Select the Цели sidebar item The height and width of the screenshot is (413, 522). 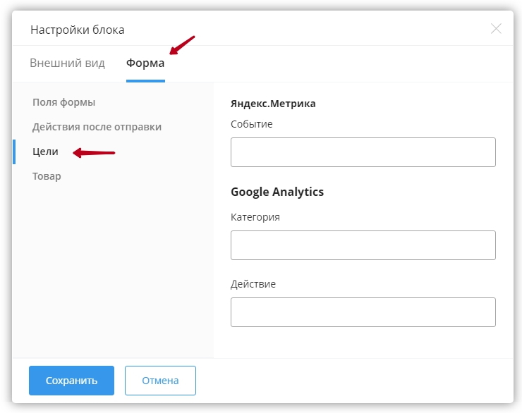tap(46, 152)
